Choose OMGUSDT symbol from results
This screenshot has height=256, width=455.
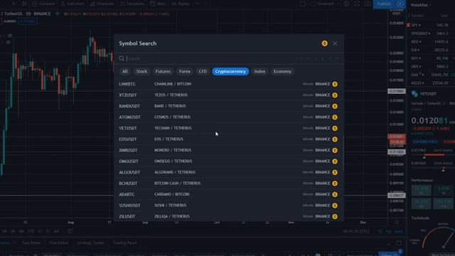(x=229, y=161)
